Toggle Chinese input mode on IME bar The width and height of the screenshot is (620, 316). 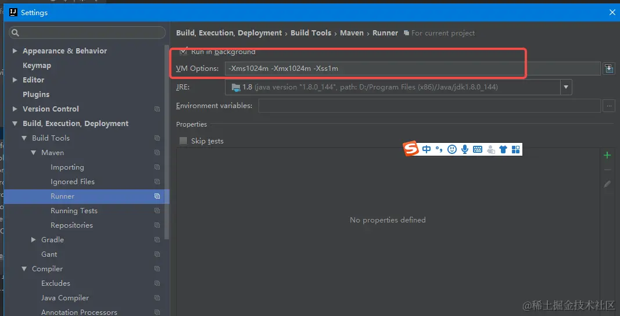[427, 149]
